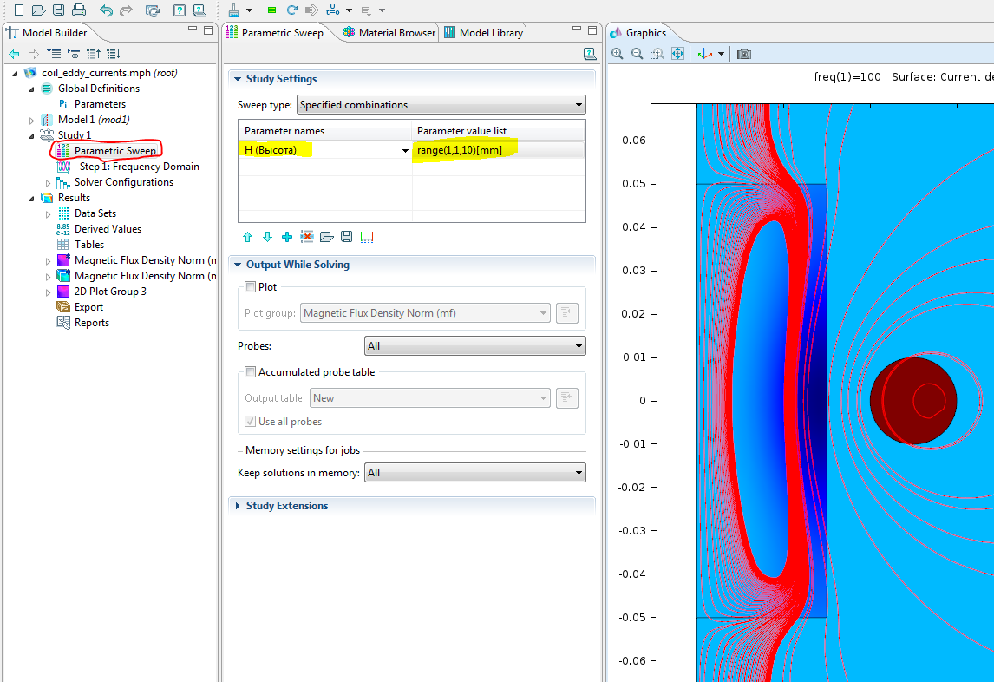Save parameters to file disk icon
Viewport: 994px width, 682px height.
click(x=346, y=237)
